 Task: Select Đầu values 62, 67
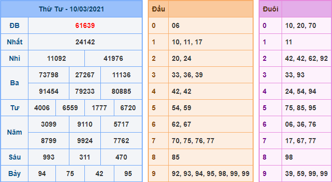pos(181,124)
